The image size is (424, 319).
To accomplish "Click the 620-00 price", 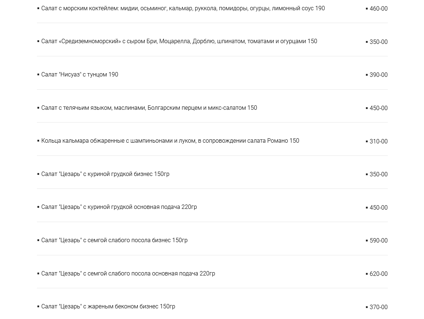I will (378, 274).
